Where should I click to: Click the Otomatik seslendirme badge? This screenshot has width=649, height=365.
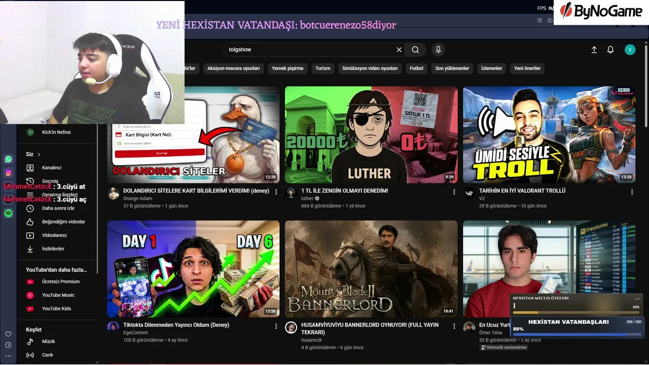[x=503, y=348]
